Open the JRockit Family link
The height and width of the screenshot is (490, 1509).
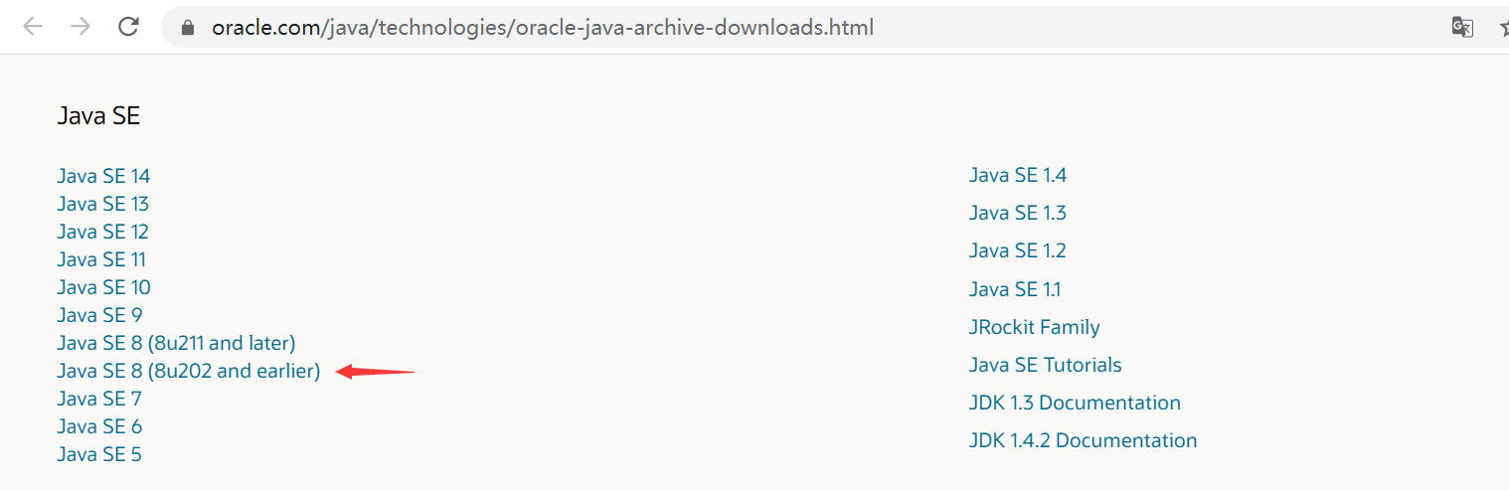tap(1035, 327)
